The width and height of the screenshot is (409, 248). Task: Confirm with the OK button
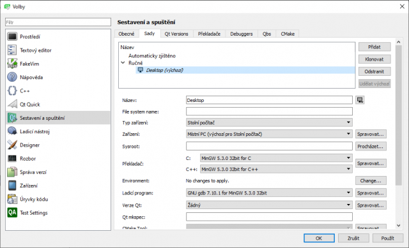tap(319, 238)
